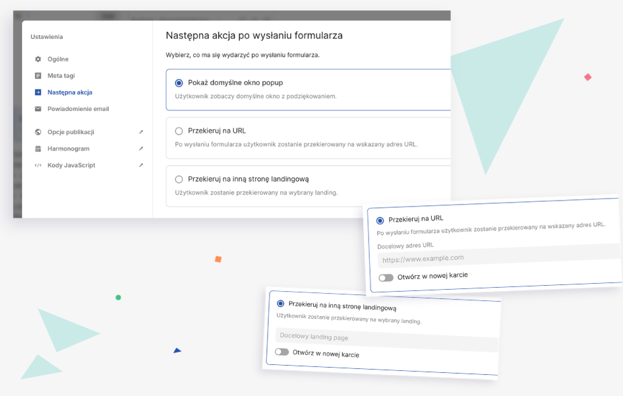Click the Powiadomienie email envelope icon
The image size is (623, 396).
(38, 109)
